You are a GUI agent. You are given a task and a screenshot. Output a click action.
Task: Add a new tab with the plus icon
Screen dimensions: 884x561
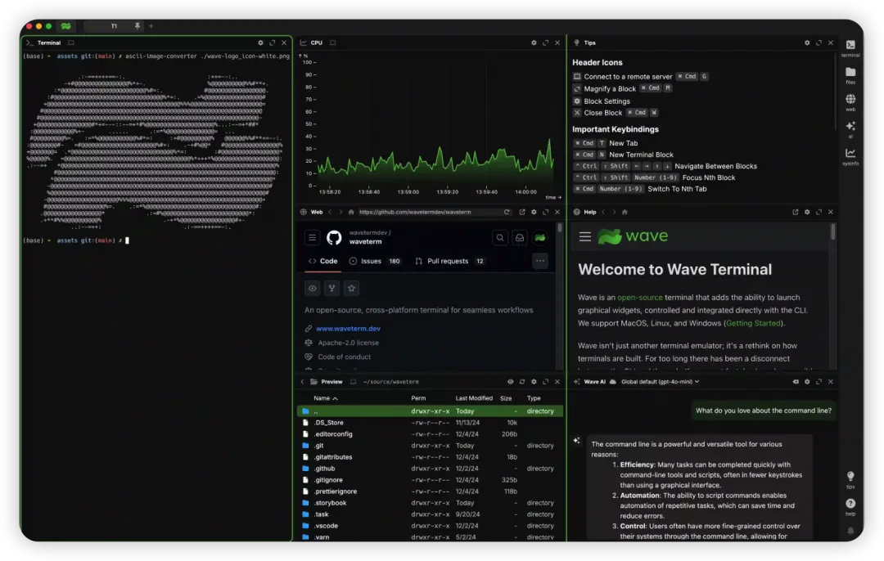click(151, 26)
